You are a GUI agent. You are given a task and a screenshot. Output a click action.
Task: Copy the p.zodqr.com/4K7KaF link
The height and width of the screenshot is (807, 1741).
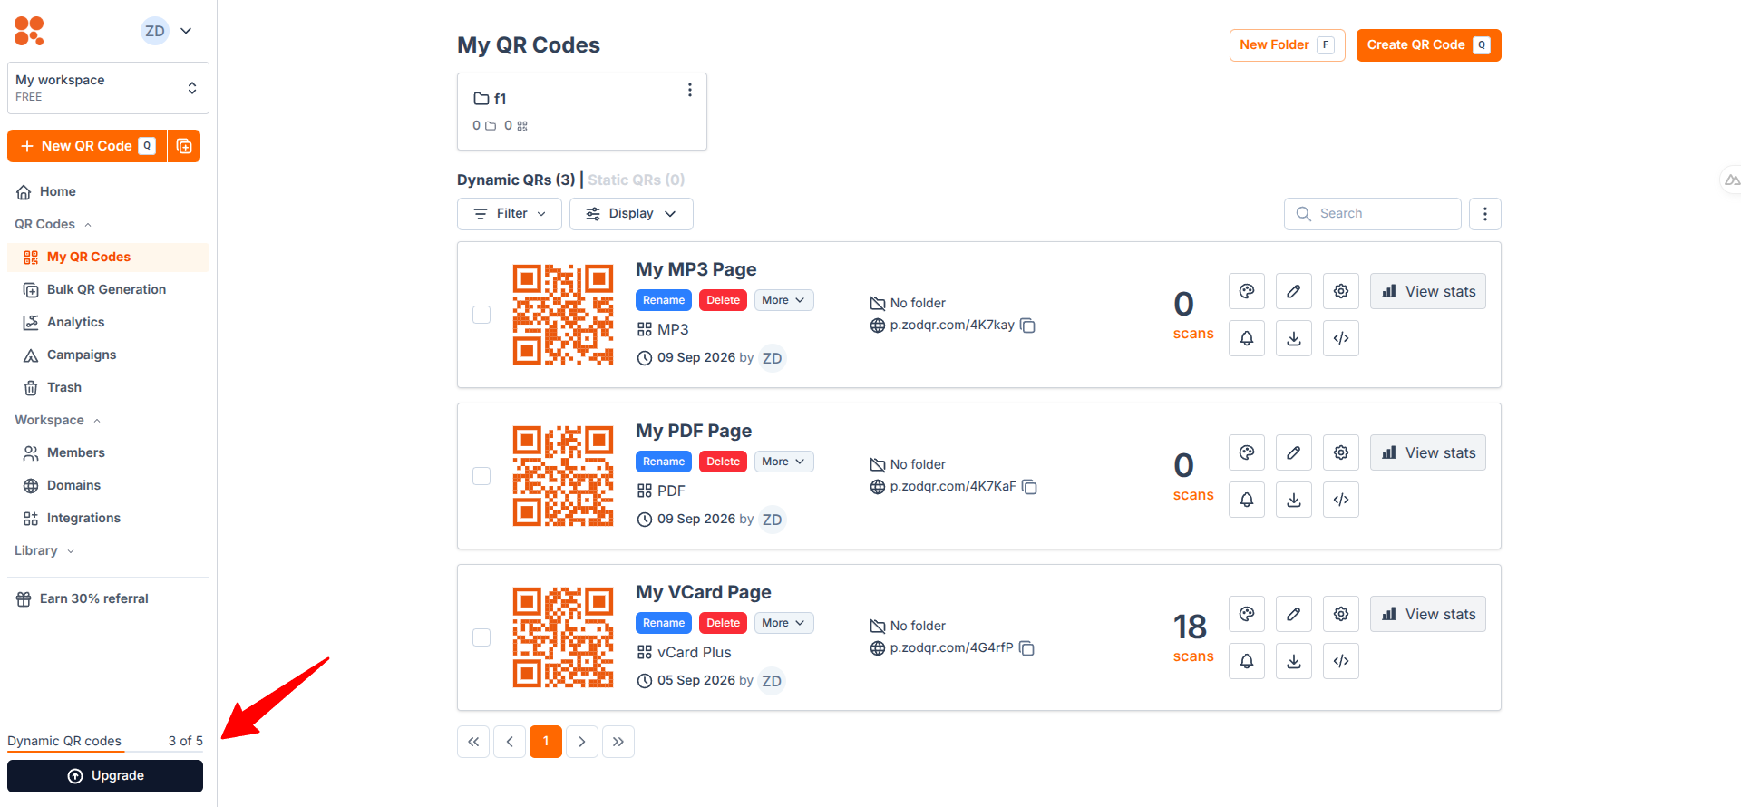1029,487
